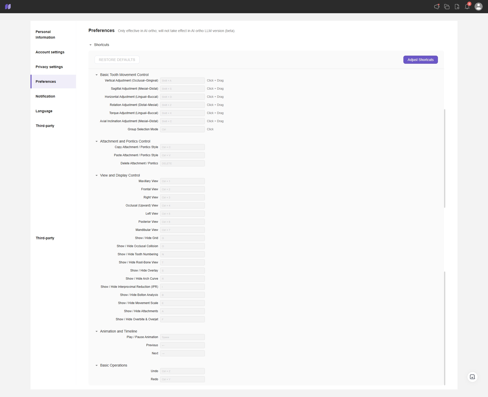
Task: Click the Show / Hide Grid shortcut field
Action: pos(182,238)
